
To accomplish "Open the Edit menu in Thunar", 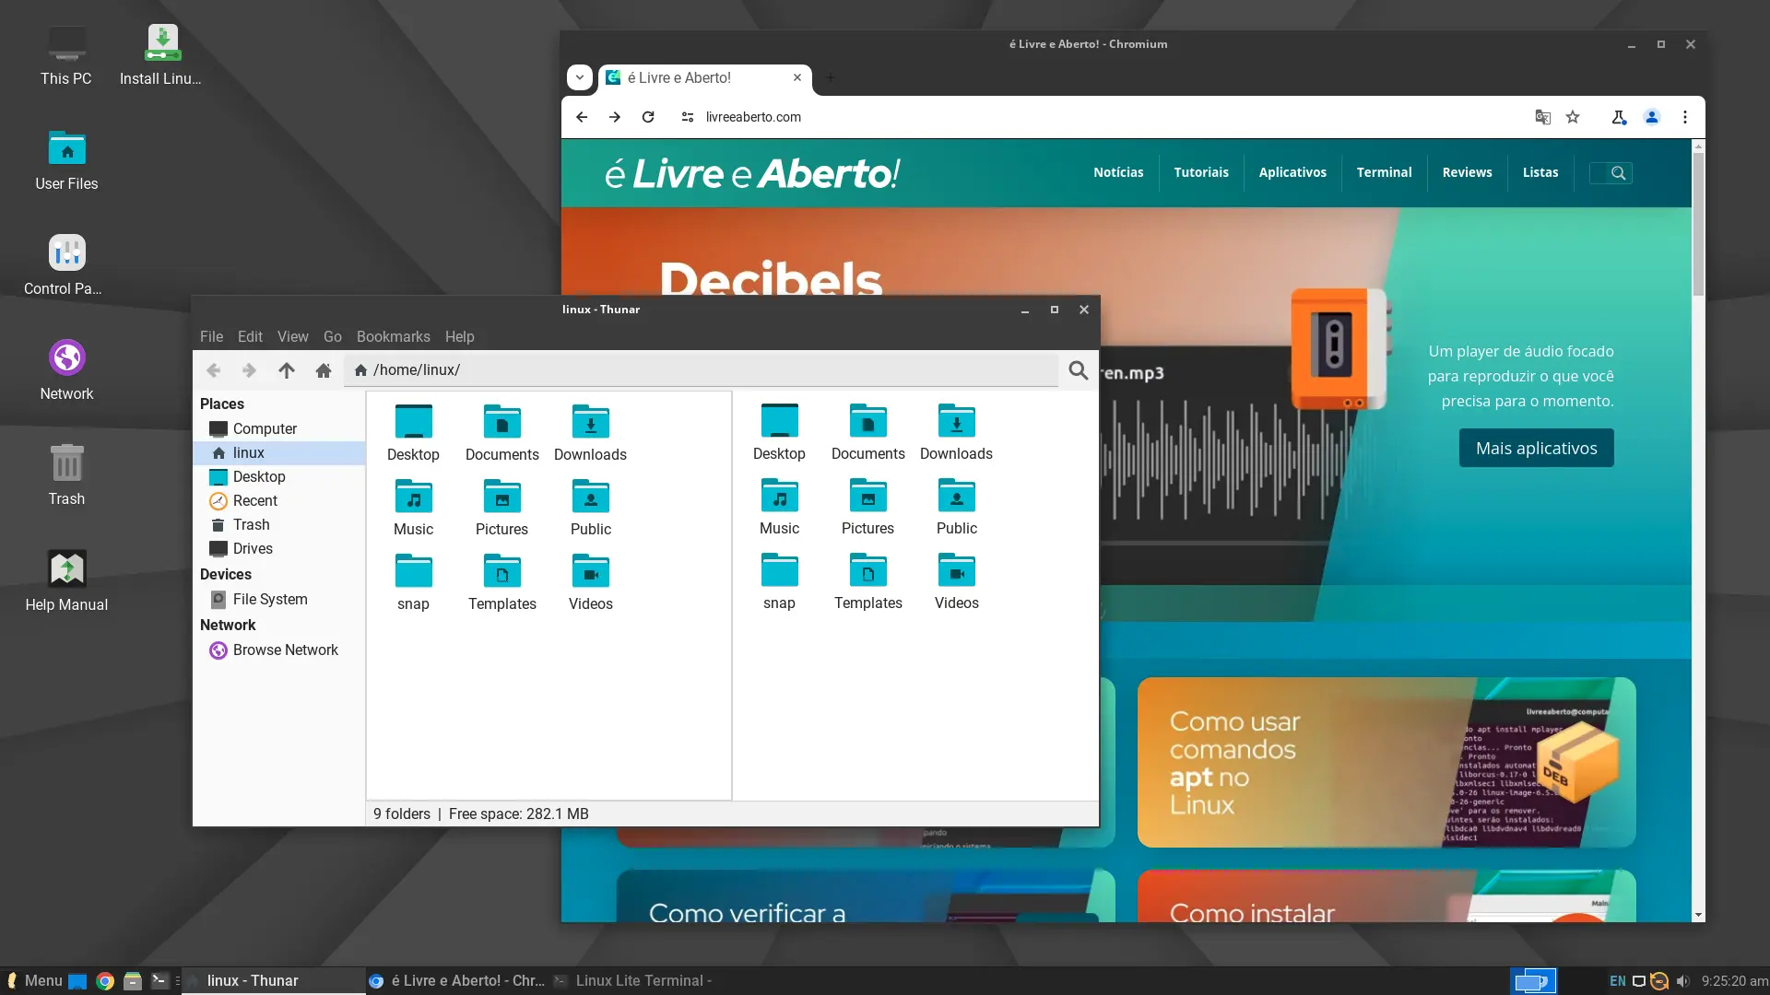I will [x=251, y=336].
